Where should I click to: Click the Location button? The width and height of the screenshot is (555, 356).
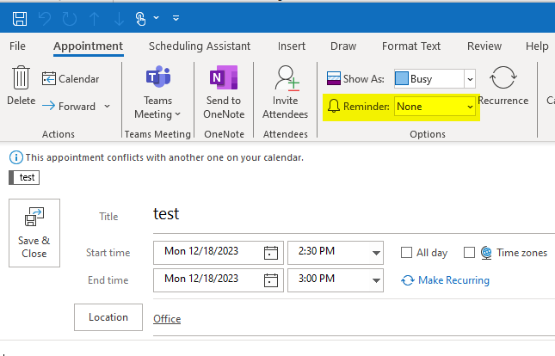(108, 317)
